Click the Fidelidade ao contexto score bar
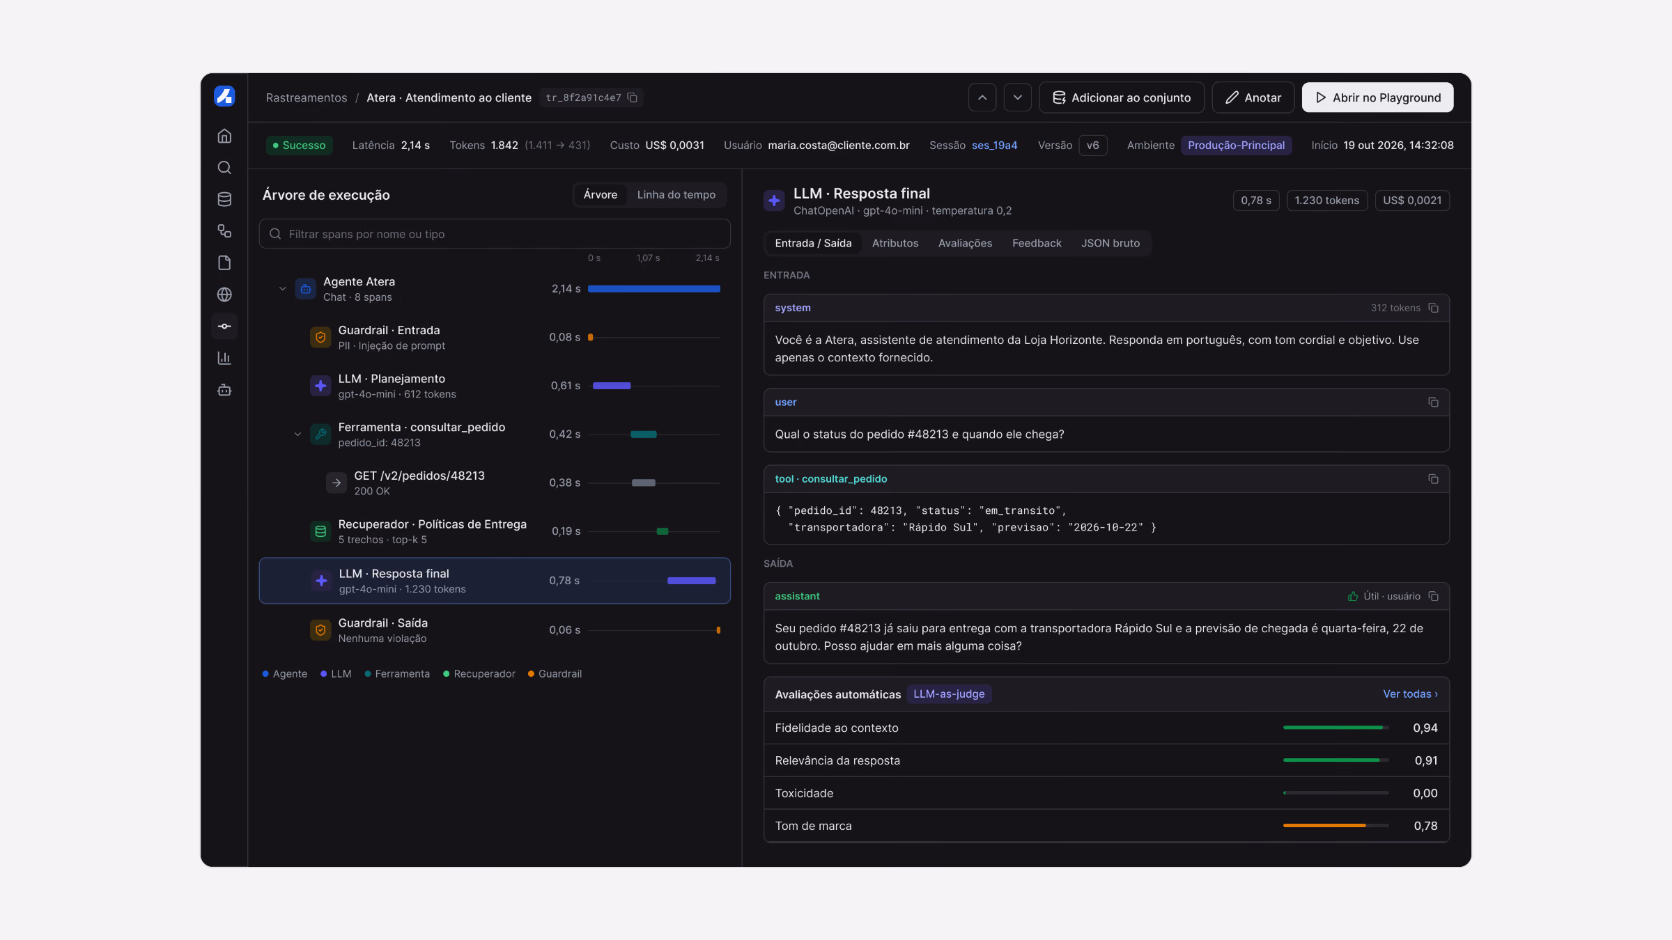Screen dimensions: 1672x940 click(x=1336, y=728)
